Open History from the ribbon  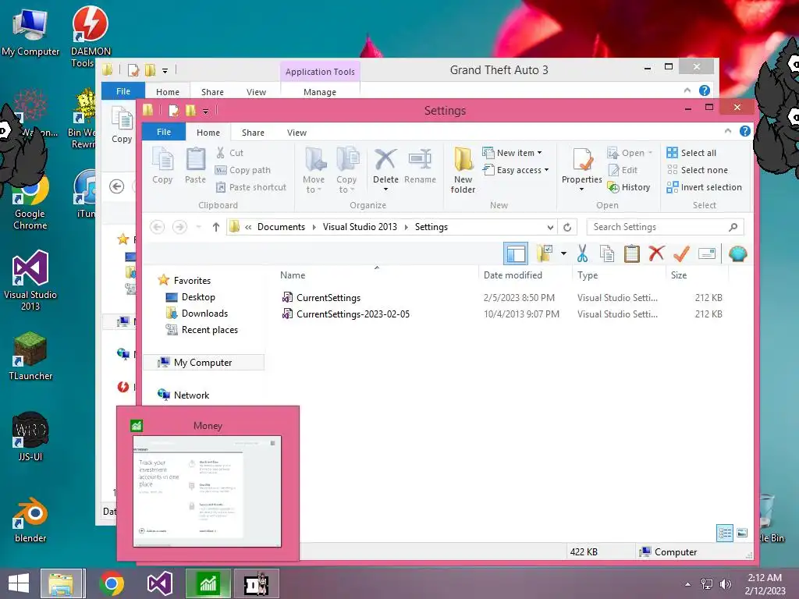(629, 187)
